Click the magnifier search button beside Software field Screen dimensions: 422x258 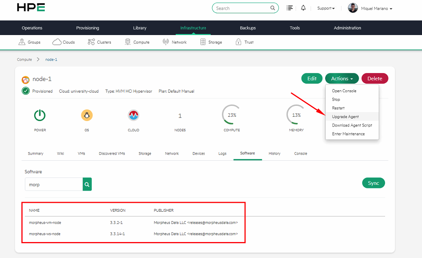click(87, 185)
